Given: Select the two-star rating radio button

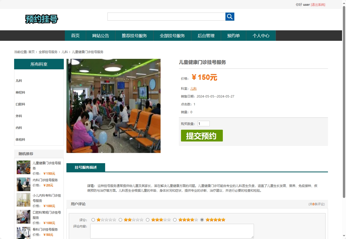Looking at the screenshot, I should click(120, 220).
